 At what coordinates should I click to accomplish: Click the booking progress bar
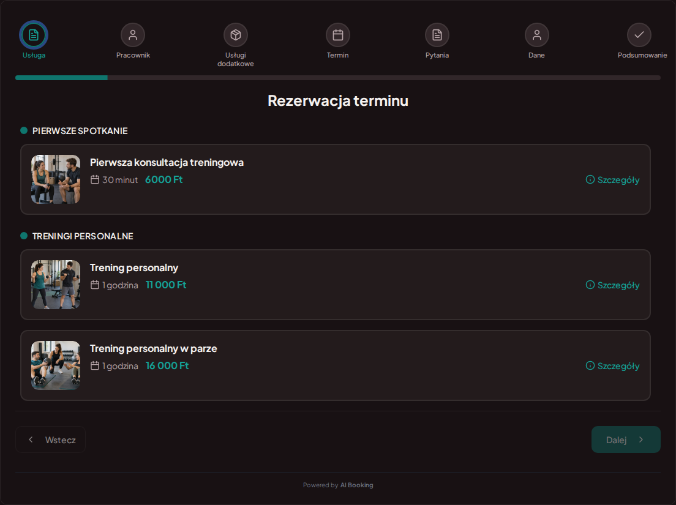point(338,78)
